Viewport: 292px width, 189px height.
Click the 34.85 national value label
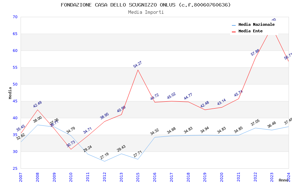(238, 130)
